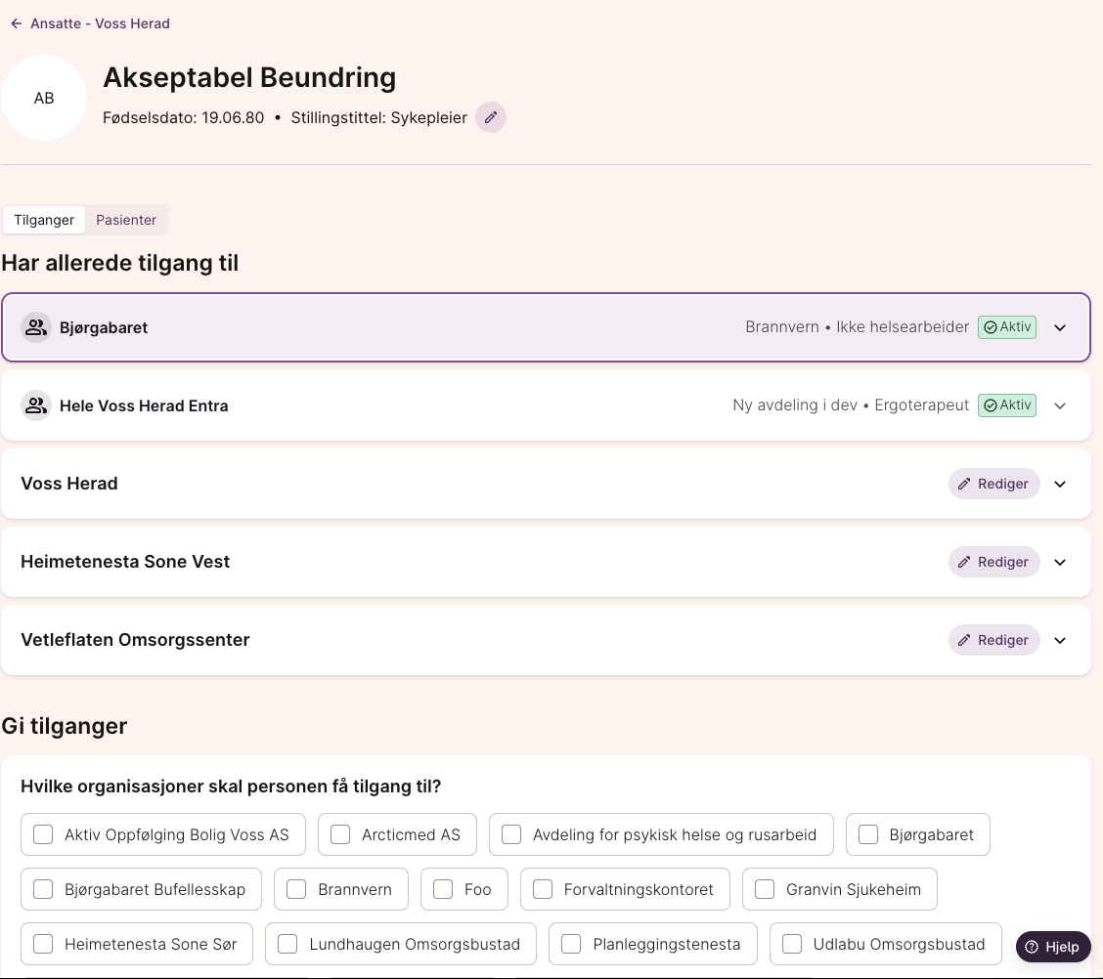Tick the Brannvern checkbox

click(x=296, y=889)
